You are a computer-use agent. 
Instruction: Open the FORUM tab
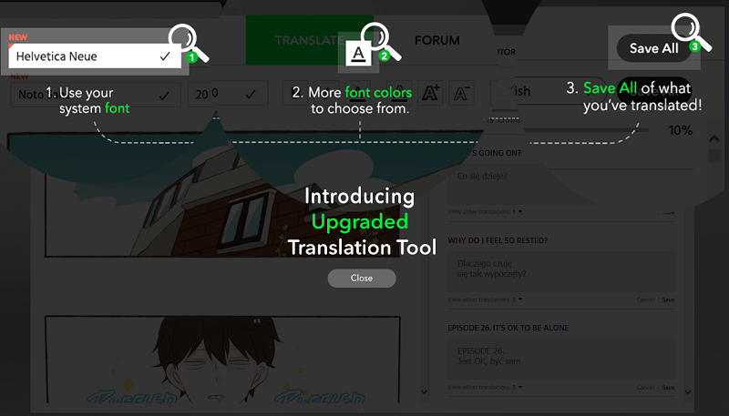click(437, 40)
